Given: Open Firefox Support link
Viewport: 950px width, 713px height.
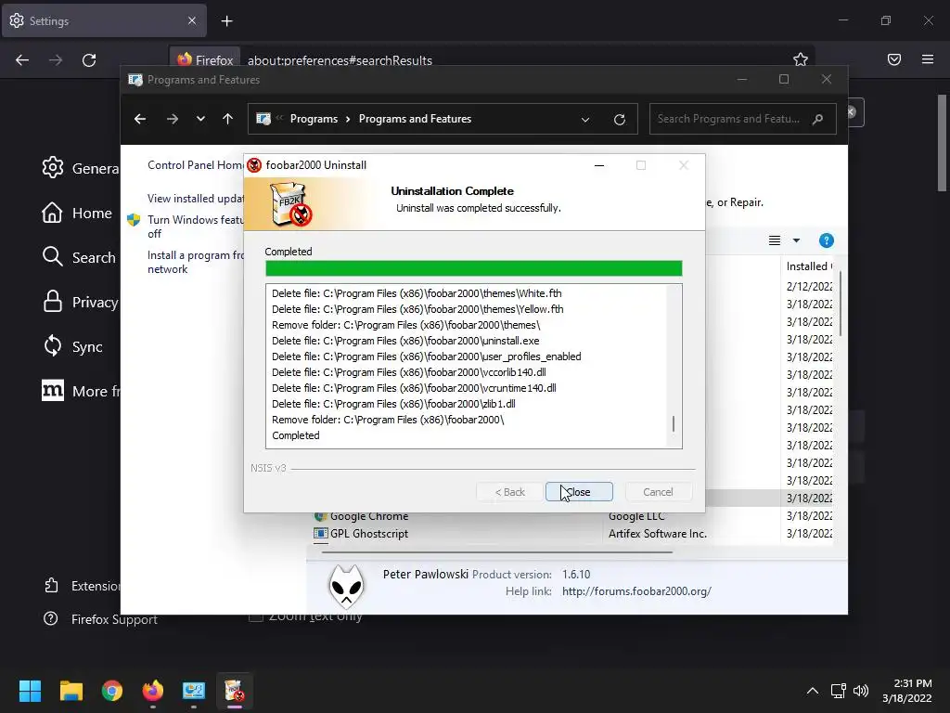Looking at the screenshot, I should coord(100,619).
